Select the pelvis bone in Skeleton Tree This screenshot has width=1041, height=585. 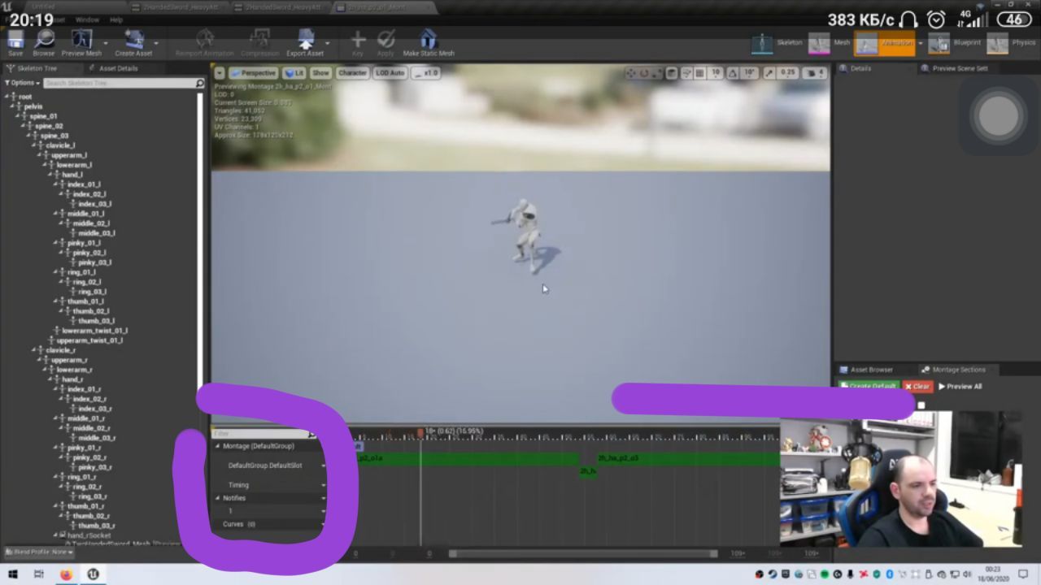coord(33,106)
